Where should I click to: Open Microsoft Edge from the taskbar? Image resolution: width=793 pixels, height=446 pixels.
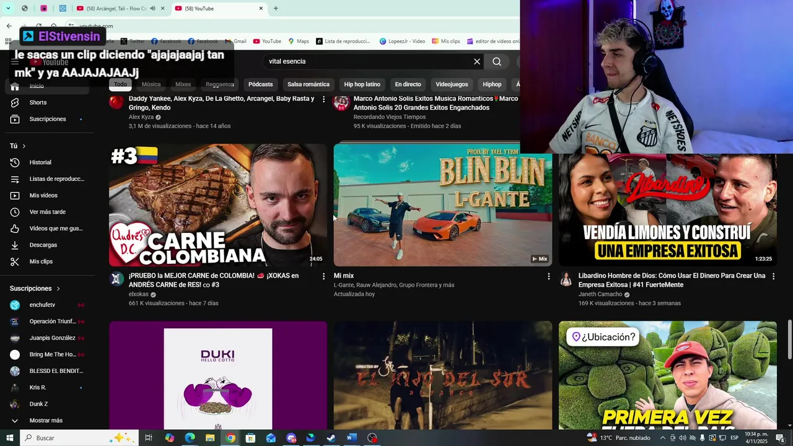click(x=190, y=438)
